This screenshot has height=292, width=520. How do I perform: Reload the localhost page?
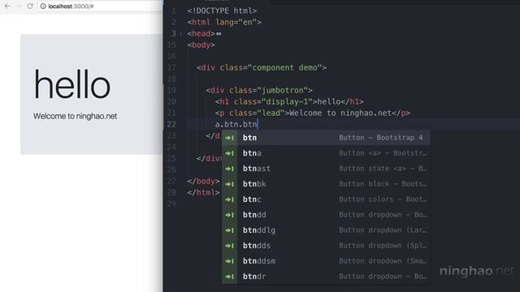point(30,6)
